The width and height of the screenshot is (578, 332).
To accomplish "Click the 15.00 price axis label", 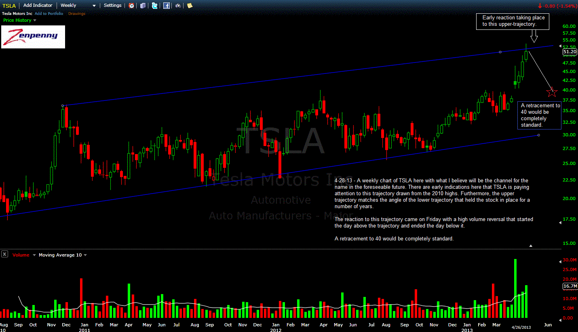I will pyautogui.click(x=569, y=243).
